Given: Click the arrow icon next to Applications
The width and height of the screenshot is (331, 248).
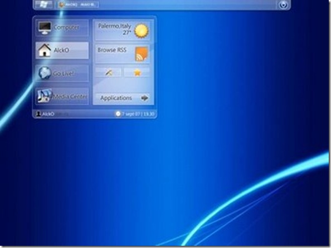Looking at the screenshot, I should (144, 98).
